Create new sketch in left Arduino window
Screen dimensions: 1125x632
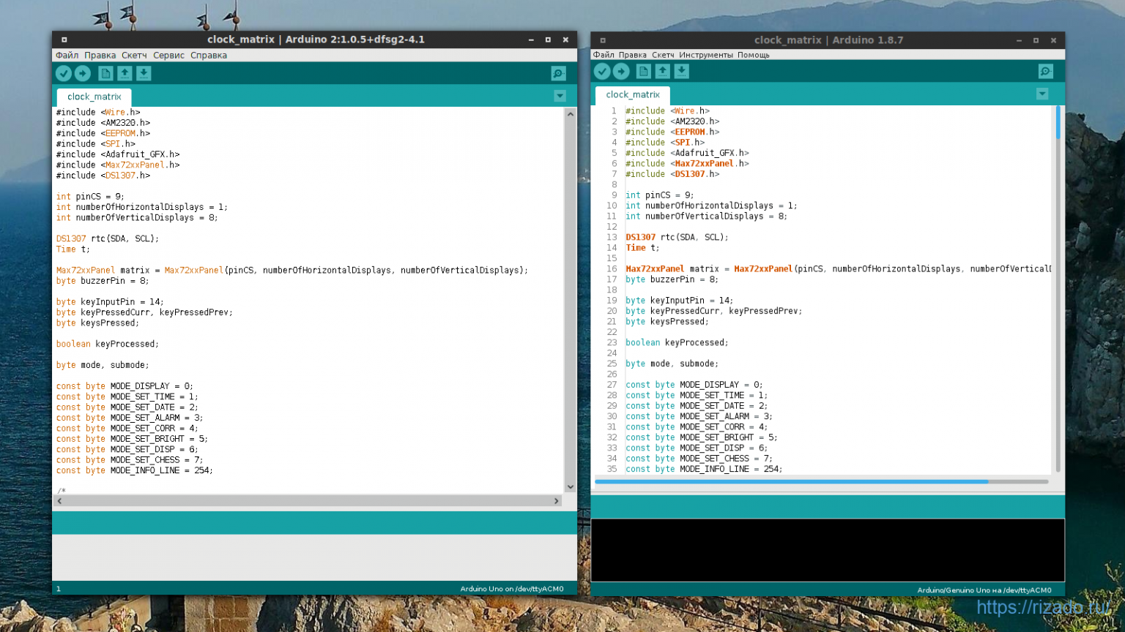(105, 73)
